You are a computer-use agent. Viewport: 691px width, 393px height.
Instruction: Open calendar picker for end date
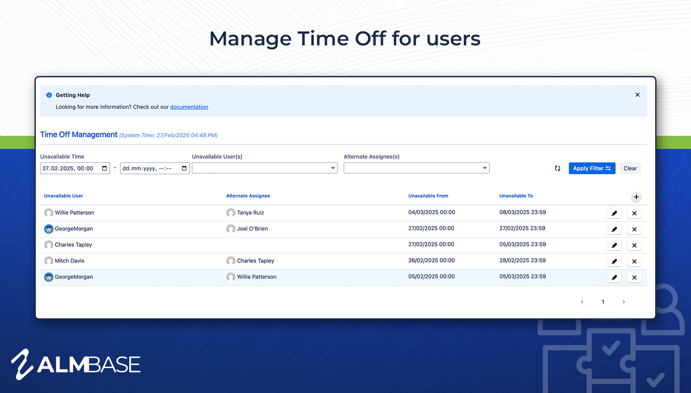pos(184,169)
